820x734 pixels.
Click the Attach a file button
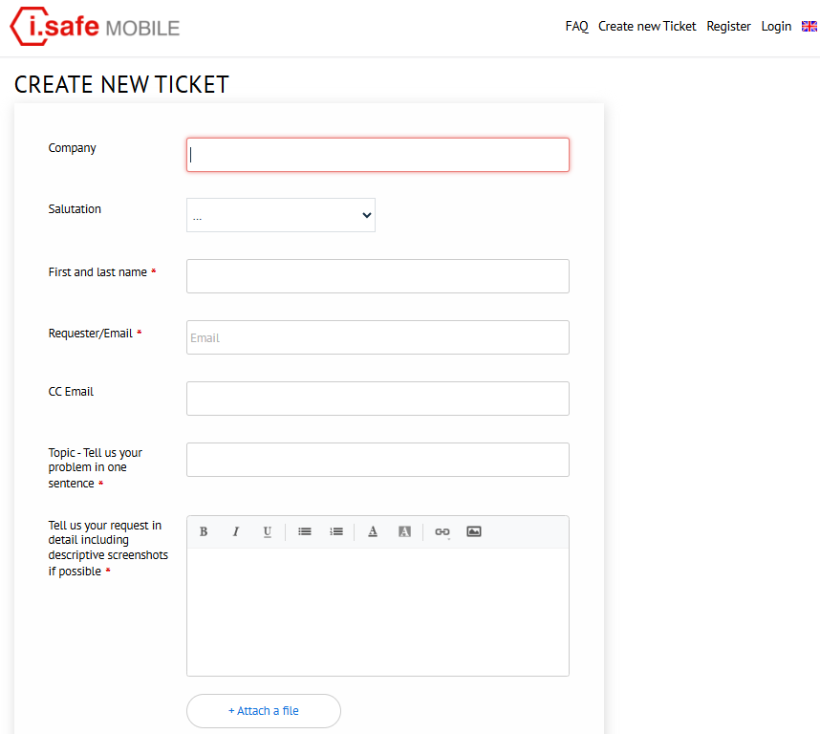click(x=264, y=711)
